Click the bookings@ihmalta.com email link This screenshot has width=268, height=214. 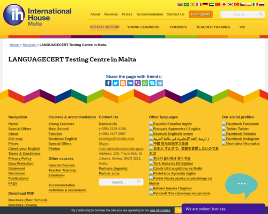(116, 139)
